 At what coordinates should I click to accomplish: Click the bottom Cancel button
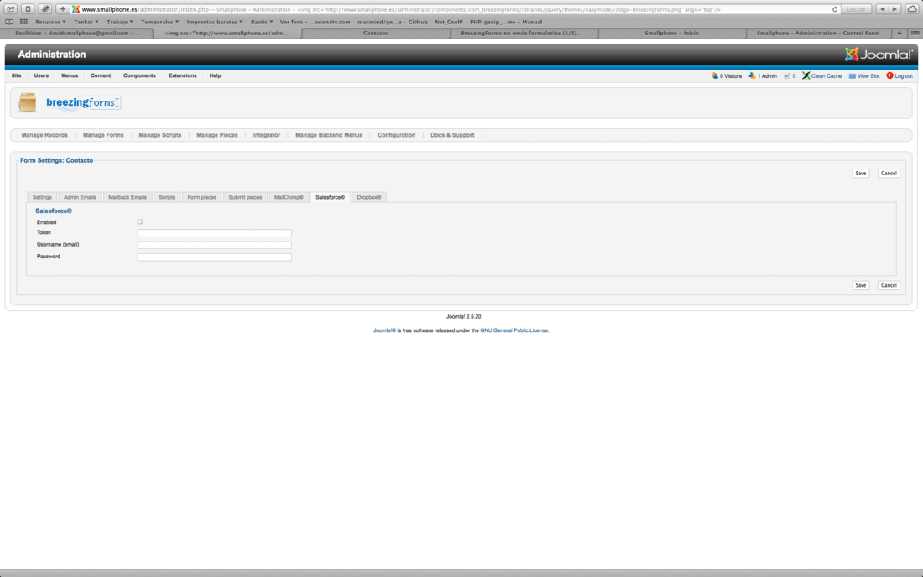point(889,285)
